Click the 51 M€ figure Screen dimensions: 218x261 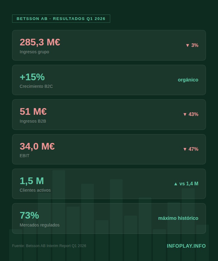tap(33, 111)
